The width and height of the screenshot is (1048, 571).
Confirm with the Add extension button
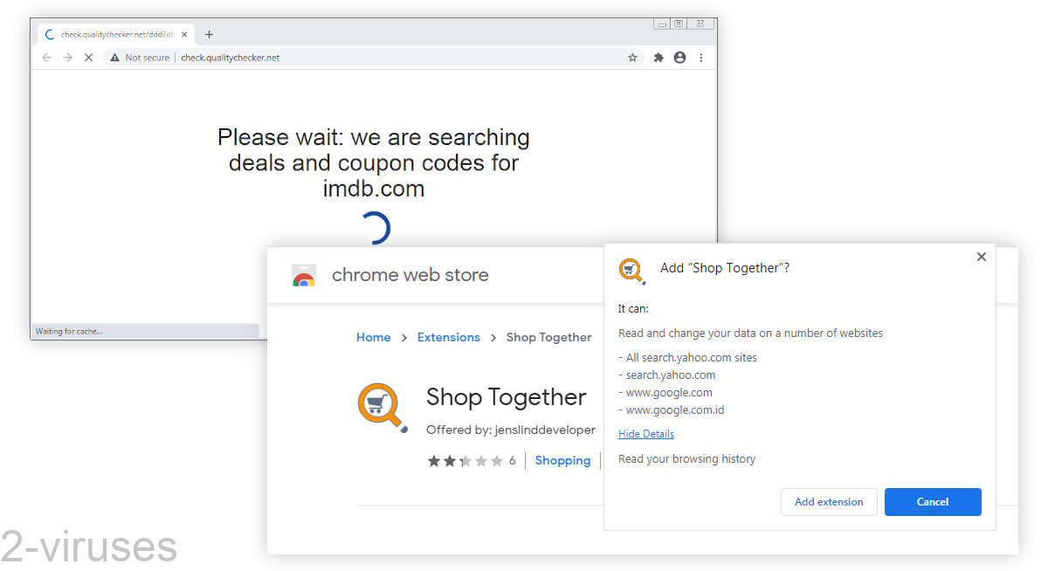(829, 501)
